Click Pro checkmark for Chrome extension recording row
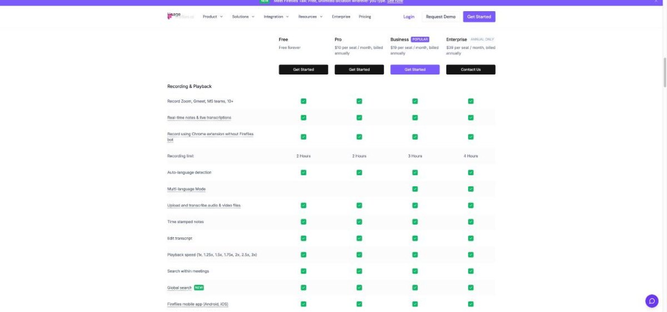667x312 pixels. tap(359, 137)
